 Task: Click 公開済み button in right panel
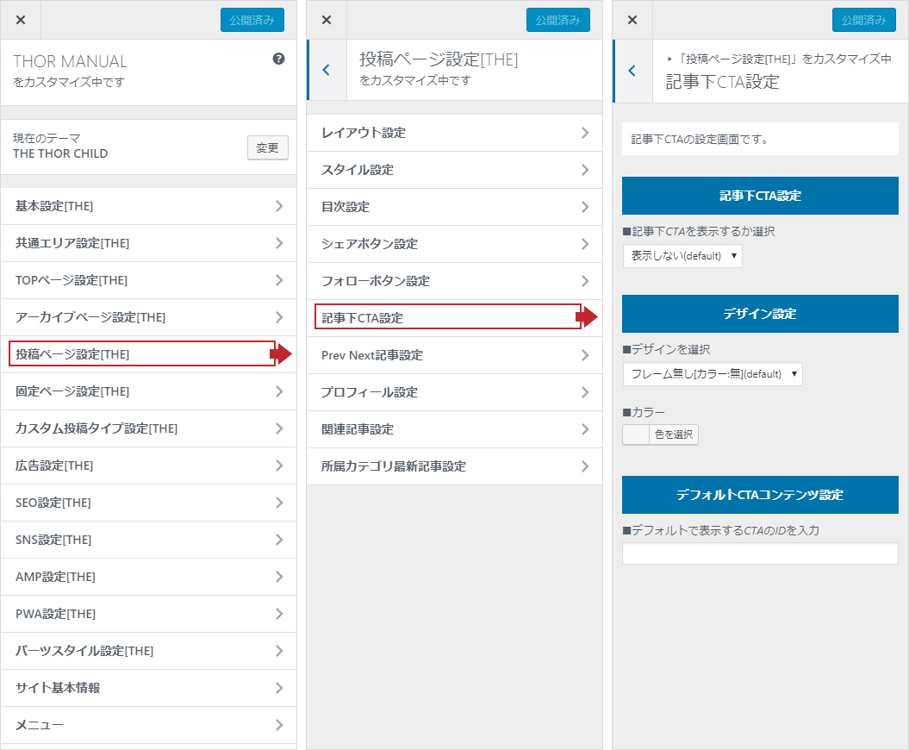pos(863,20)
